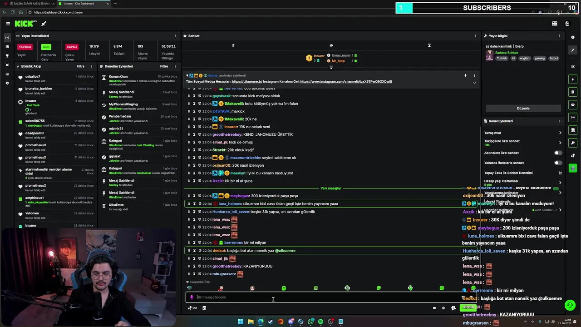Click the Düzenle button
This screenshot has height=327, width=581.
[523, 109]
